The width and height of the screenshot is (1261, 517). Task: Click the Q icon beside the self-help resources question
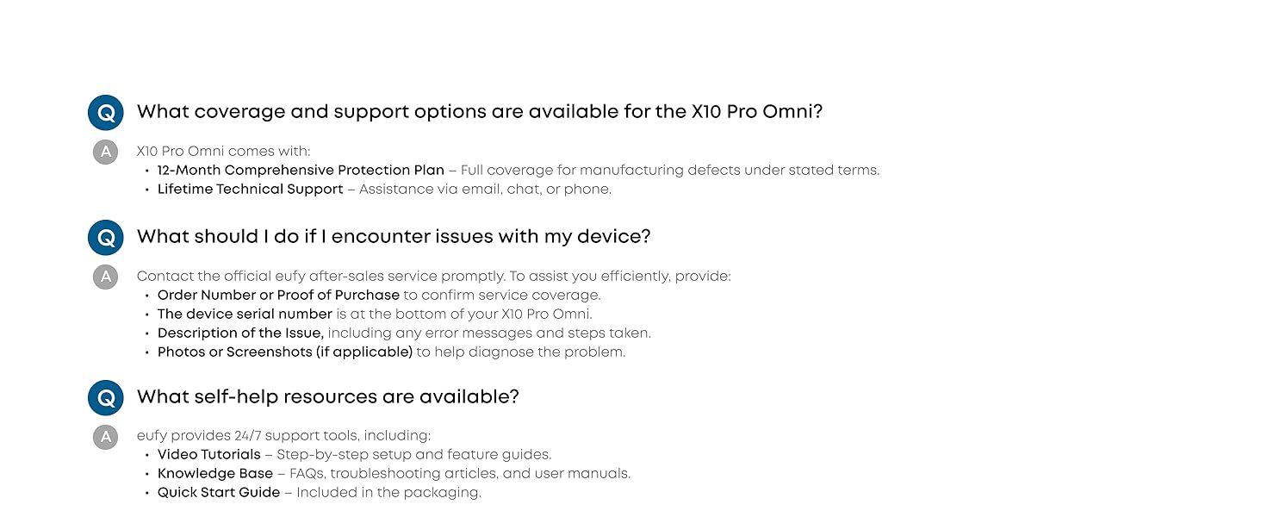106,398
